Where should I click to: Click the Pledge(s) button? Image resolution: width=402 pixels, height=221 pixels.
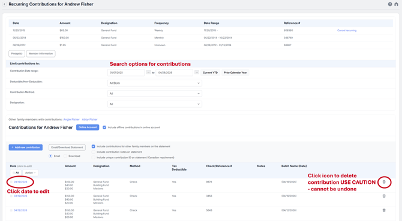pyautogui.click(x=17, y=54)
